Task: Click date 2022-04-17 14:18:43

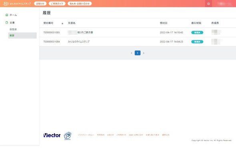Action: point(172,32)
